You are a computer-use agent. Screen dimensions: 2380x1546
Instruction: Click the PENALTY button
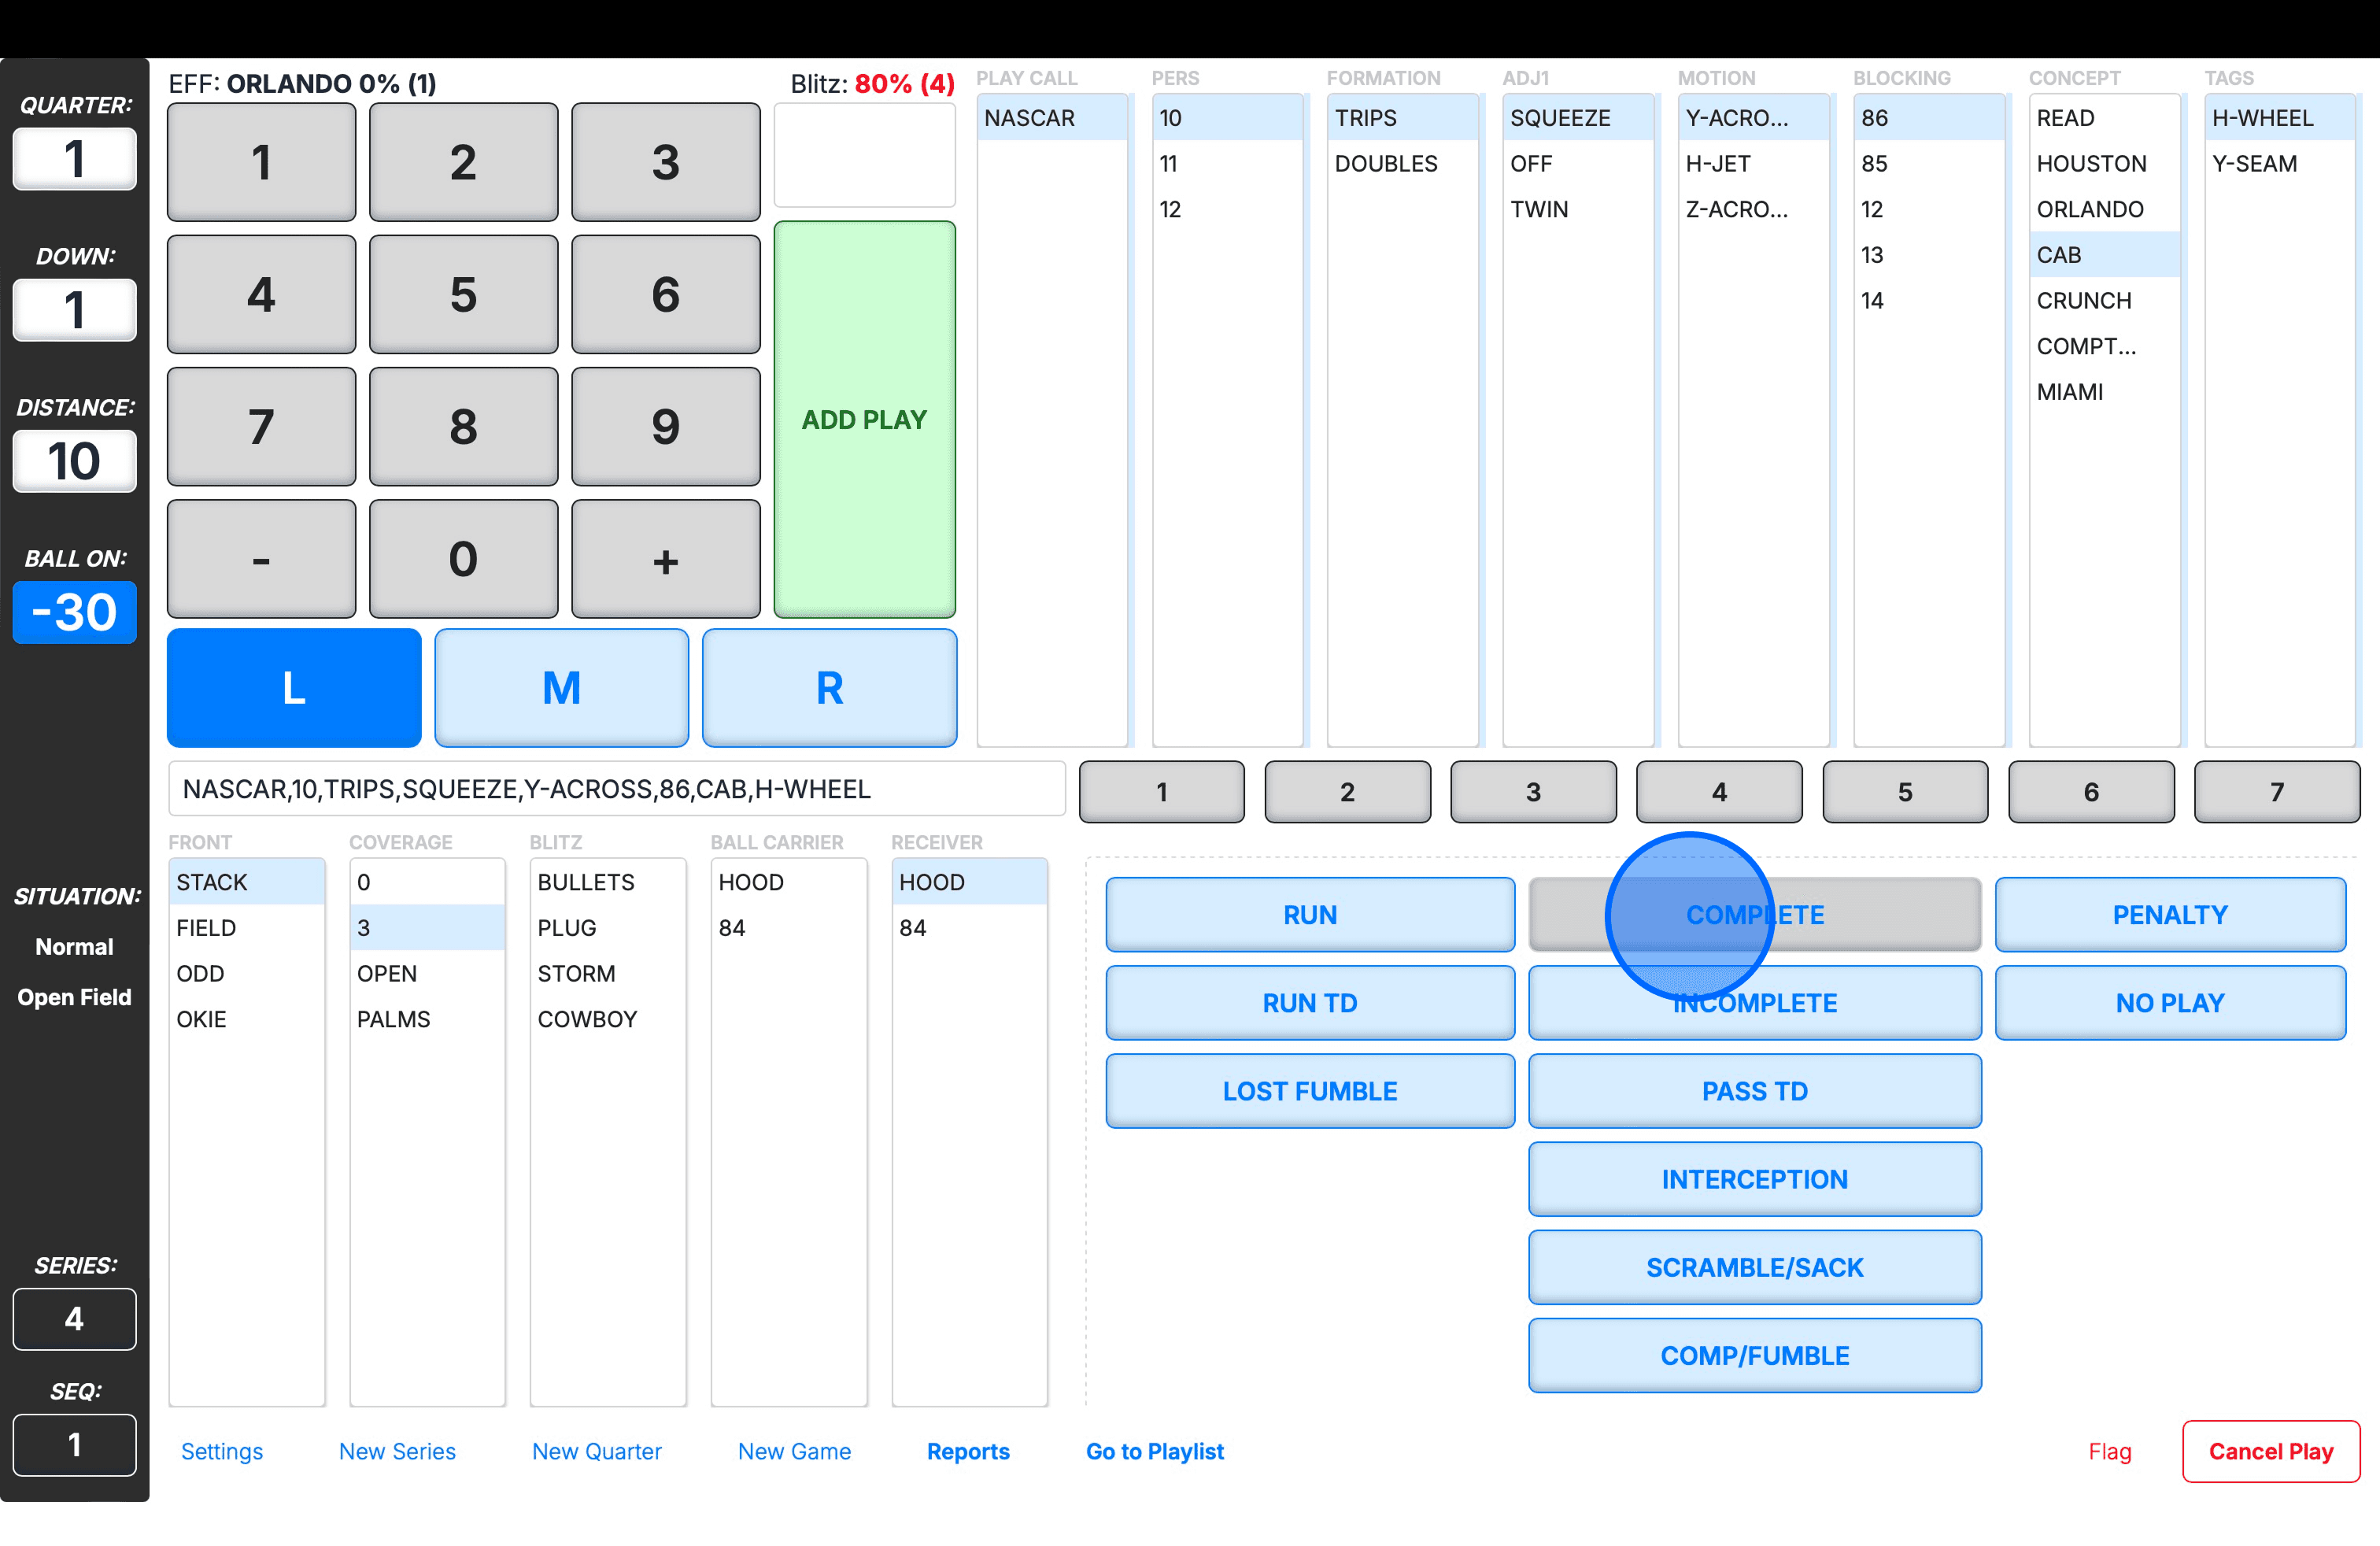(2171, 915)
